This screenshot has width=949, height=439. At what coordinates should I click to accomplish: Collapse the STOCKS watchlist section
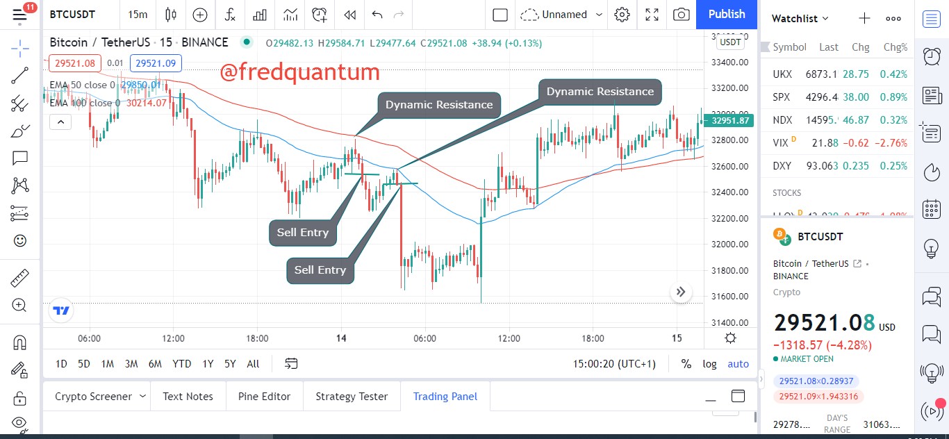click(787, 192)
